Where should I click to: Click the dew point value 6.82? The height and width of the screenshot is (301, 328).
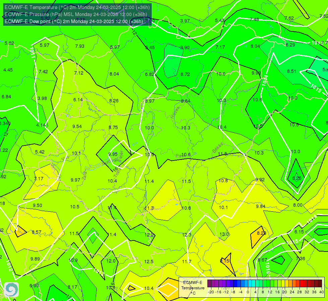click(x=150, y=74)
